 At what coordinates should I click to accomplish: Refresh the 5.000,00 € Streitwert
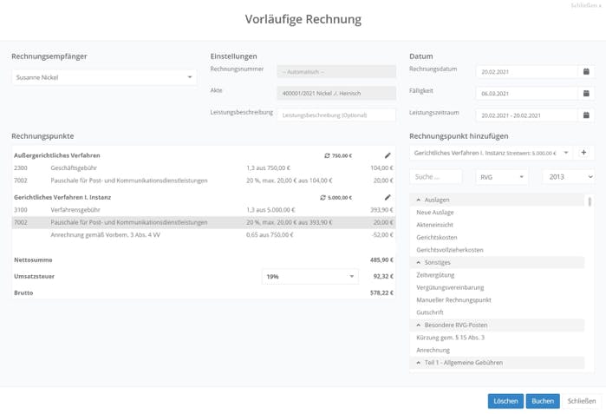[323, 197]
